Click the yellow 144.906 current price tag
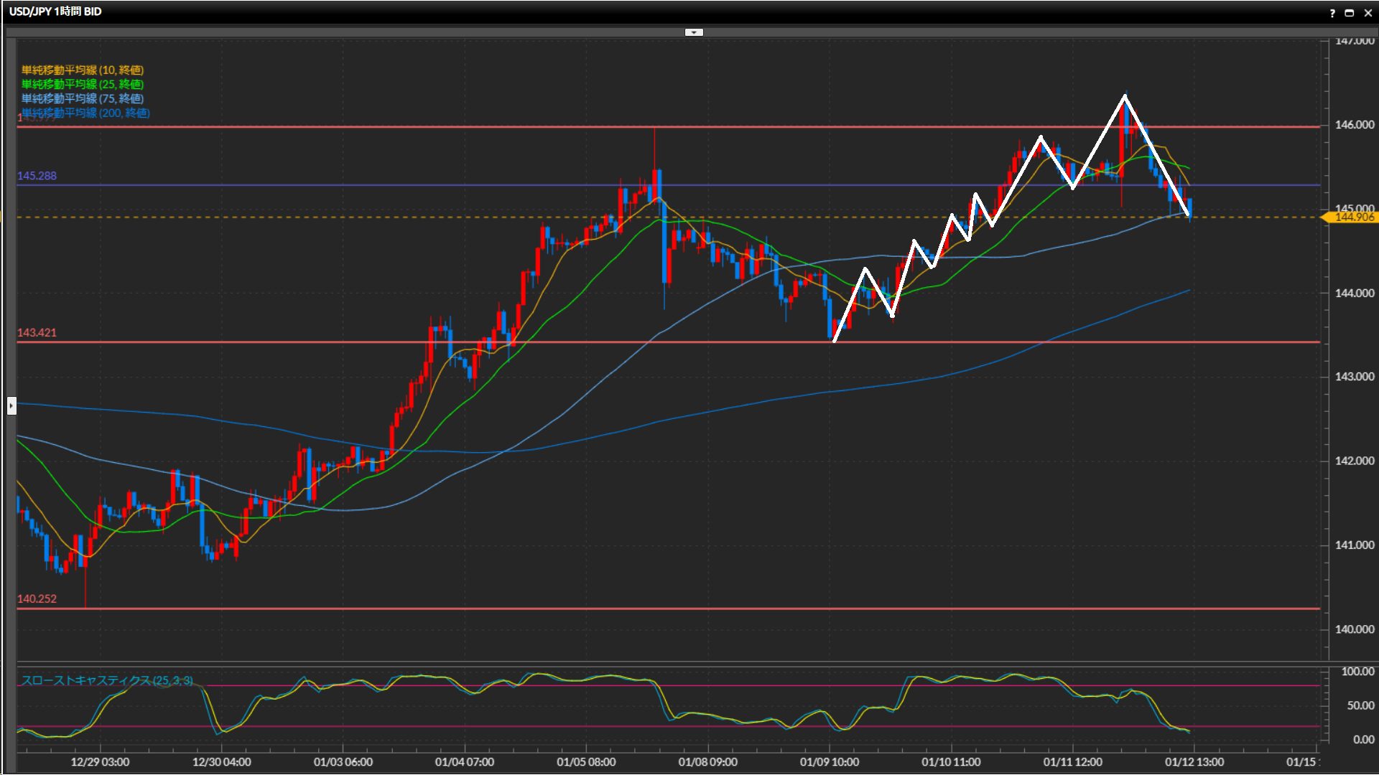 click(x=1353, y=217)
